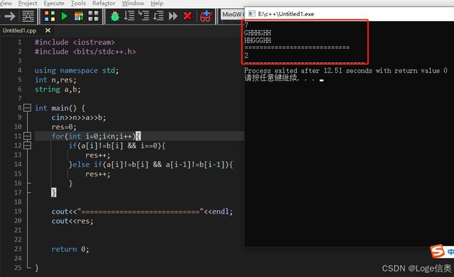
Task: Collapse the main() fold on line 8
Action: coord(27,108)
